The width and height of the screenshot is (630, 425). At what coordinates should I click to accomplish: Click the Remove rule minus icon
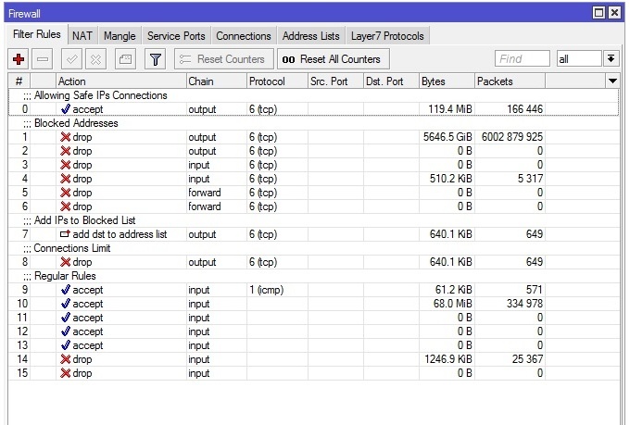tap(43, 59)
